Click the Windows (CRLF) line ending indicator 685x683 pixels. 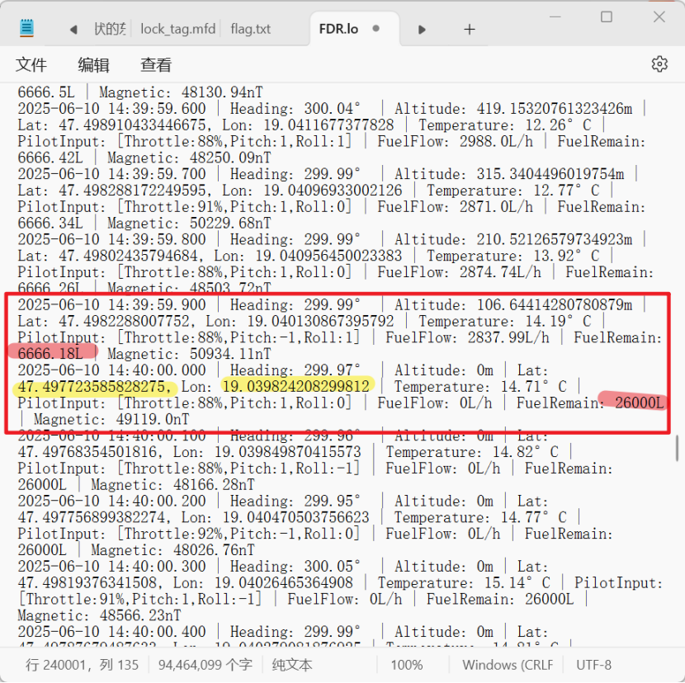(x=507, y=665)
